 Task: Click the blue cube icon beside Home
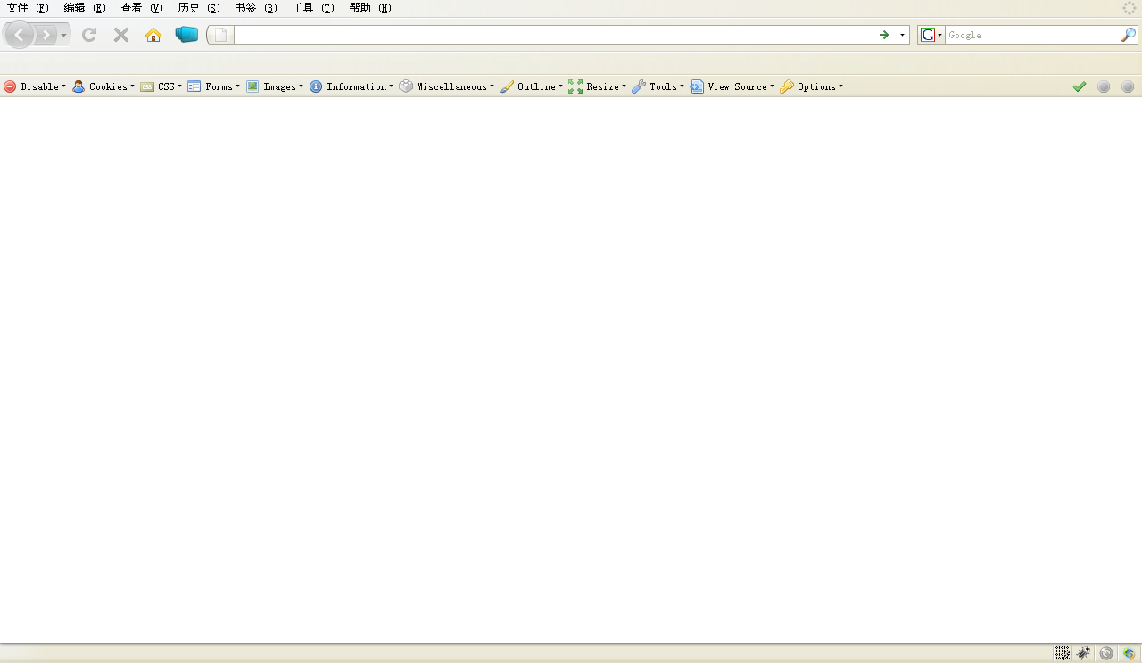(186, 35)
